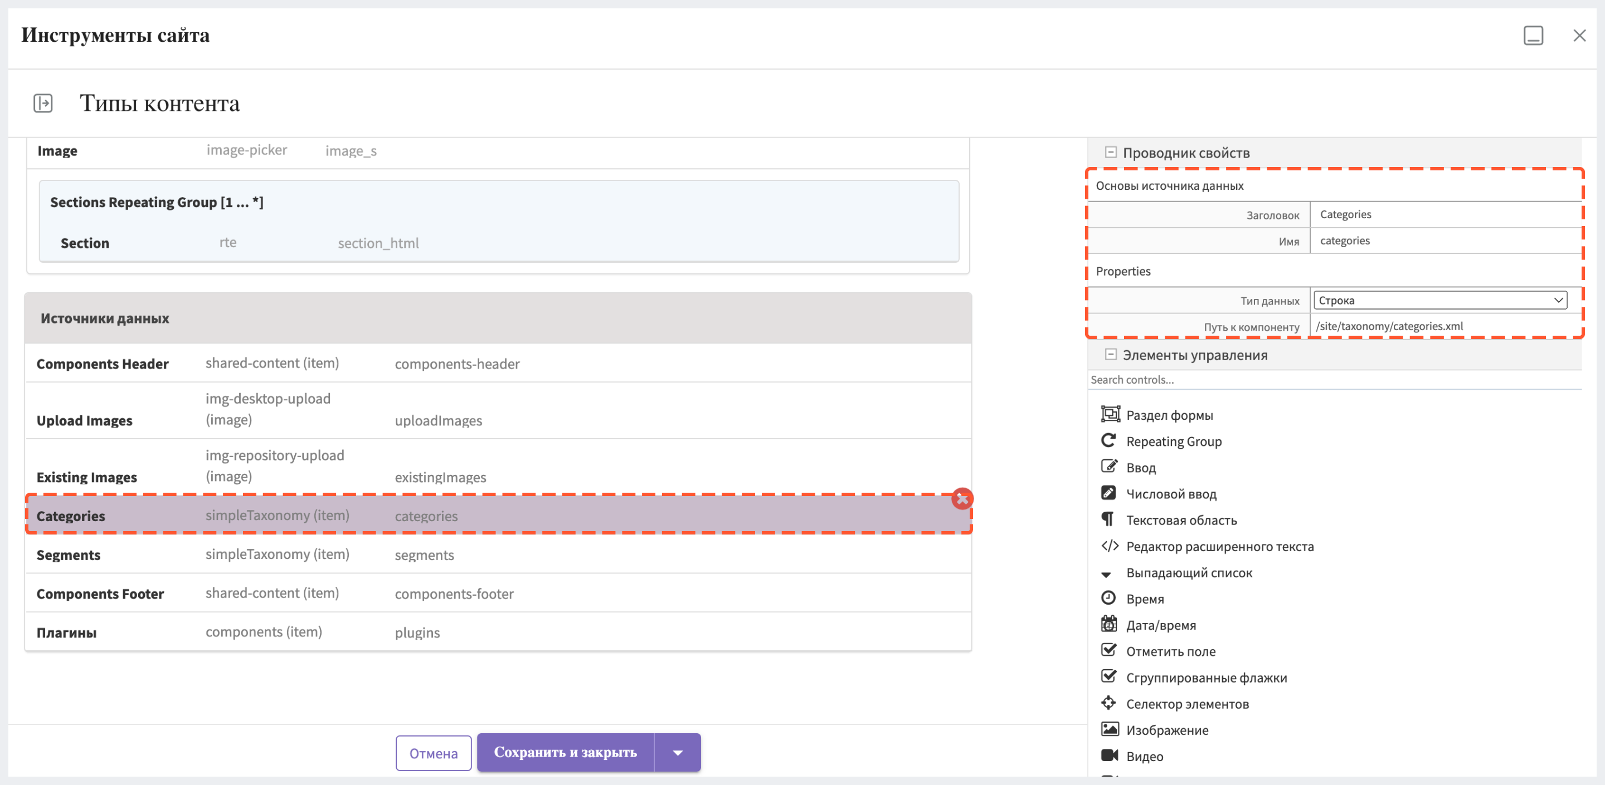Collapse the Элементы управления panel
The image size is (1605, 785).
(x=1110, y=354)
